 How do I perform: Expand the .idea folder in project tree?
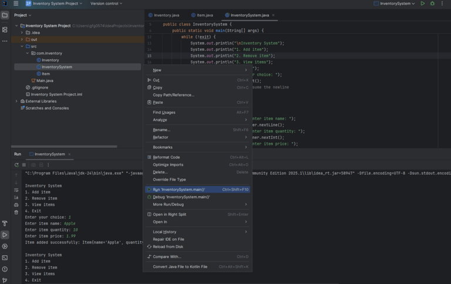[22, 32]
